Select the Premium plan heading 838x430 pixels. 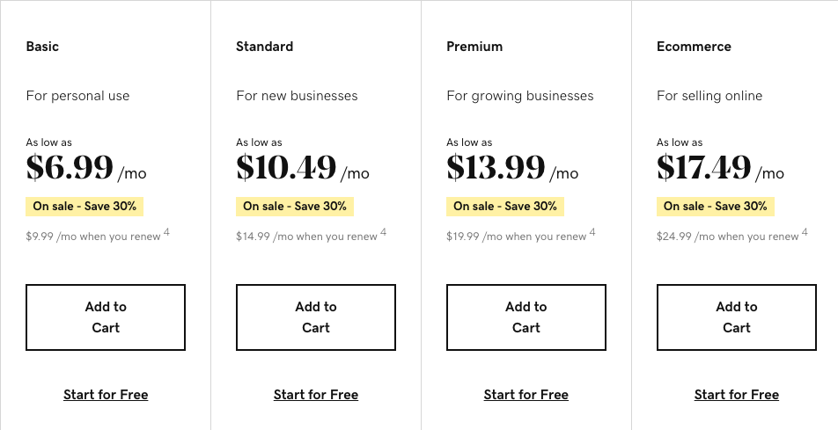474,47
